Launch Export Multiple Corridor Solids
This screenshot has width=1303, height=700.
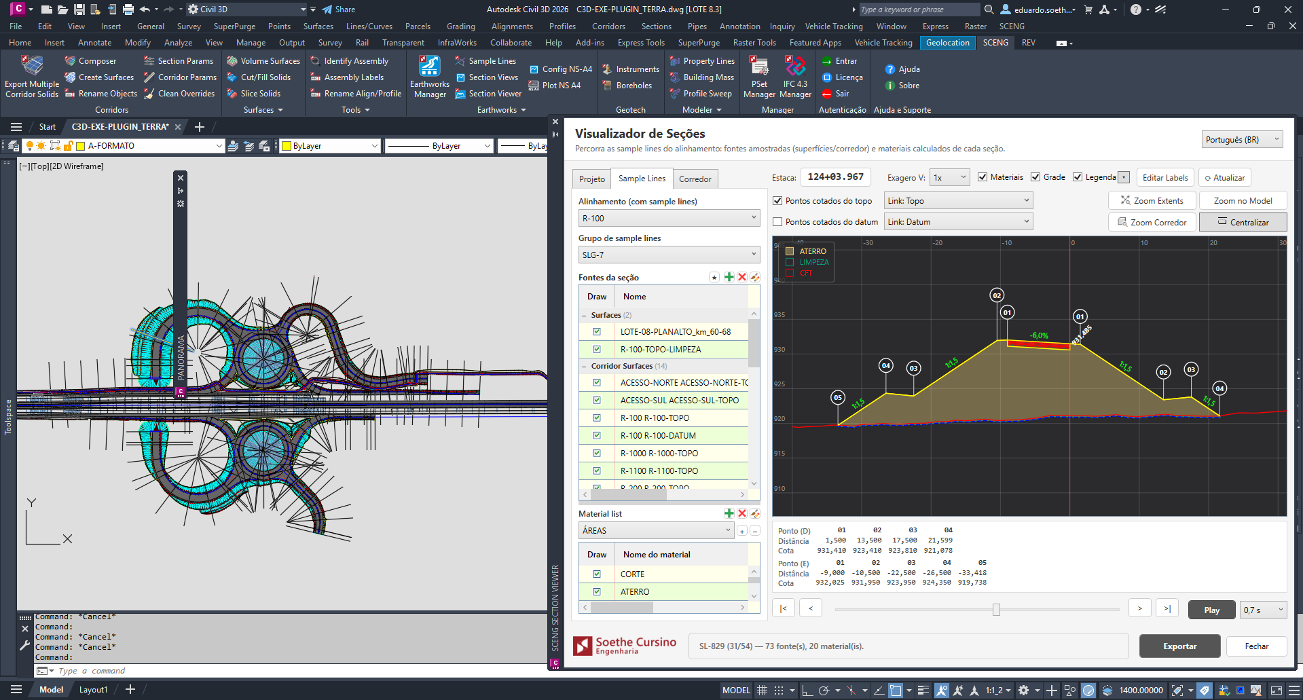(32, 77)
